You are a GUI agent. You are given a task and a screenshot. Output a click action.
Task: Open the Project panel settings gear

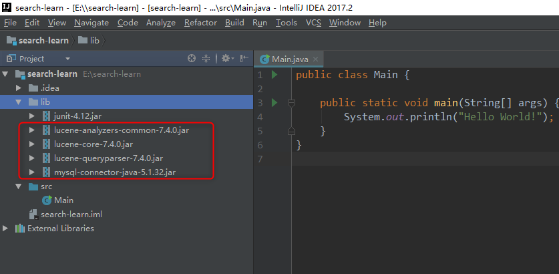[228, 59]
